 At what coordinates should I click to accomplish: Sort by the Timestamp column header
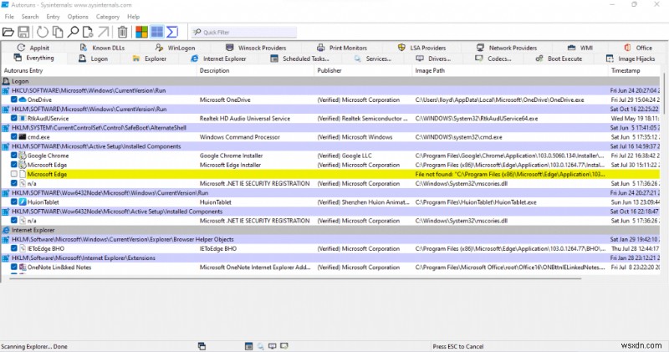point(634,70)
